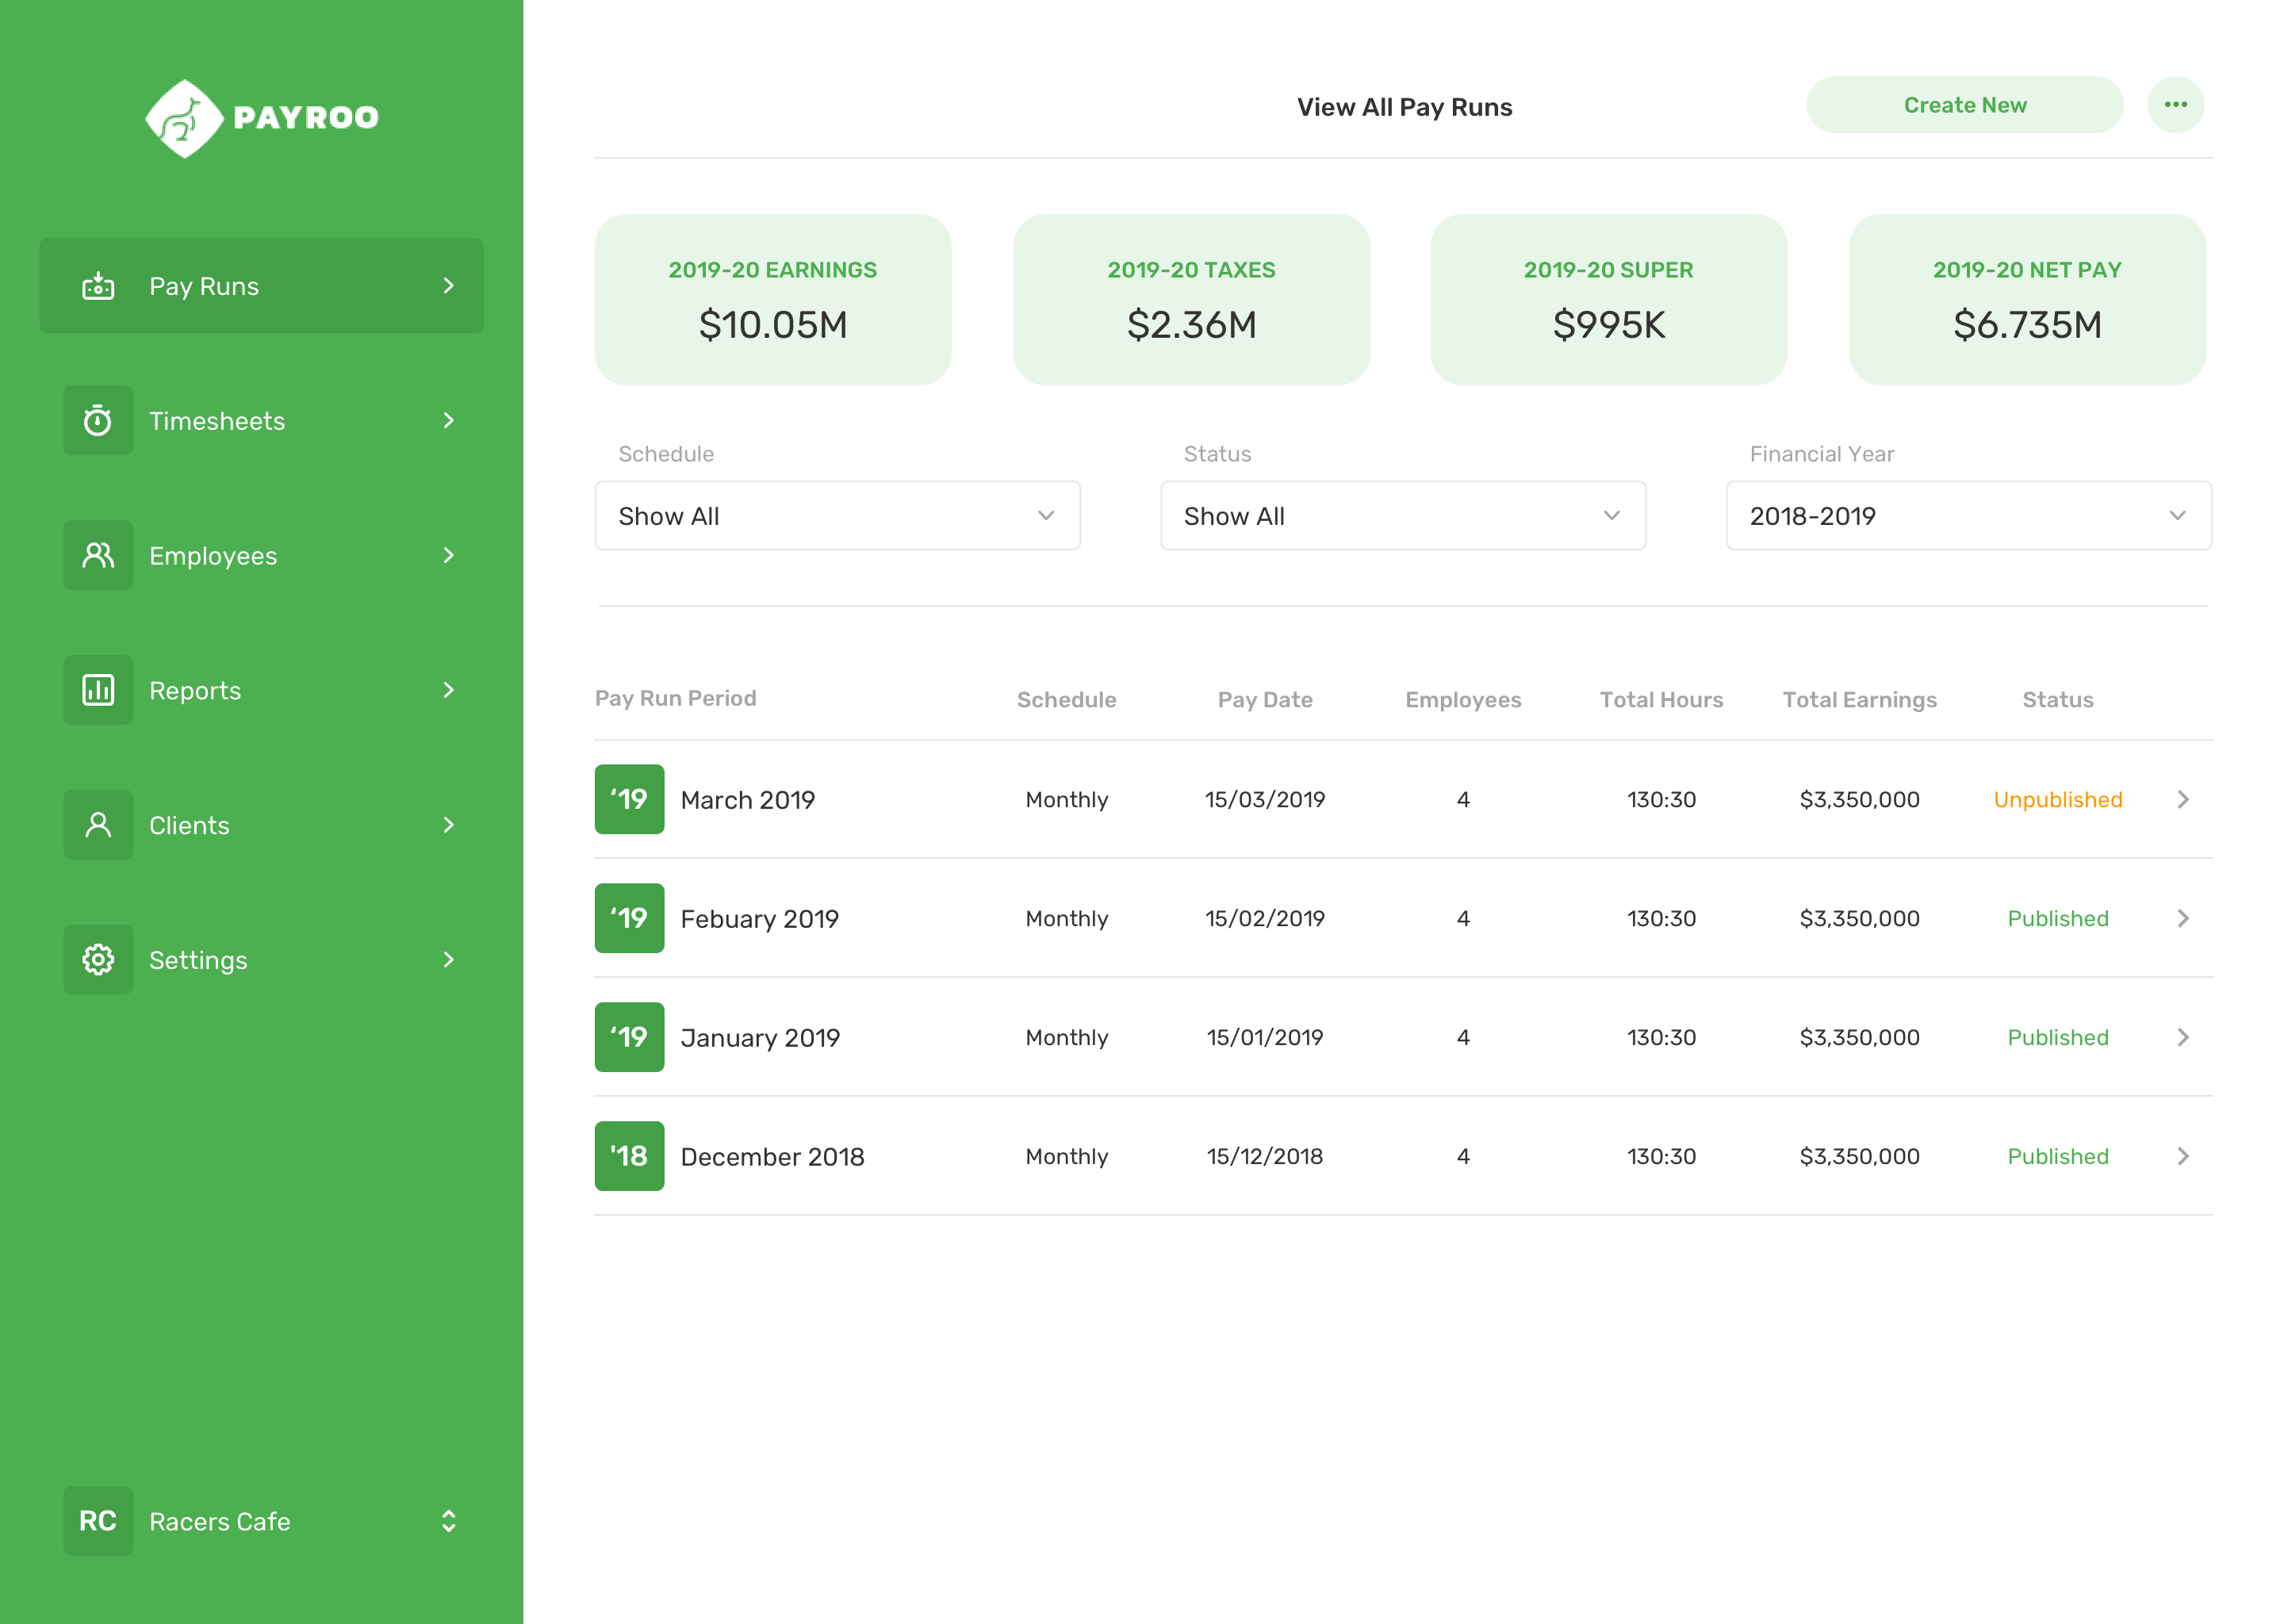This screenshot has height=1624, width=2284.
Task: Select Pay Runs in the sidebar
Action: click(262, 286)
